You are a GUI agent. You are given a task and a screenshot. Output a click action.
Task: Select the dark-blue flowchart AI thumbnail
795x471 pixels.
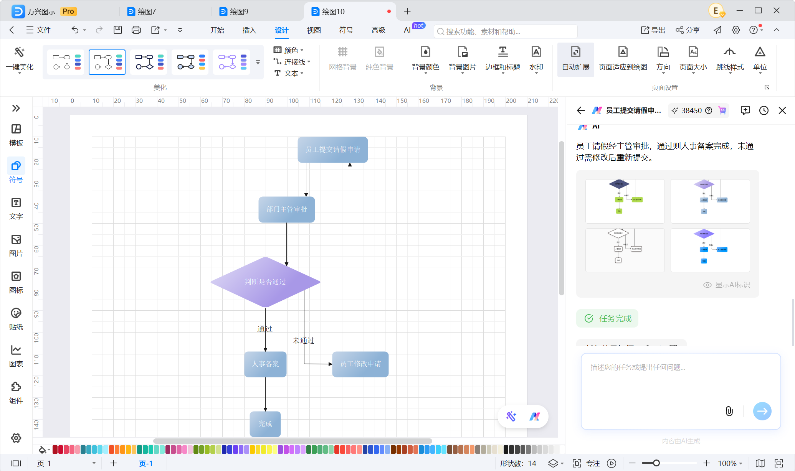tap(625, 201)
